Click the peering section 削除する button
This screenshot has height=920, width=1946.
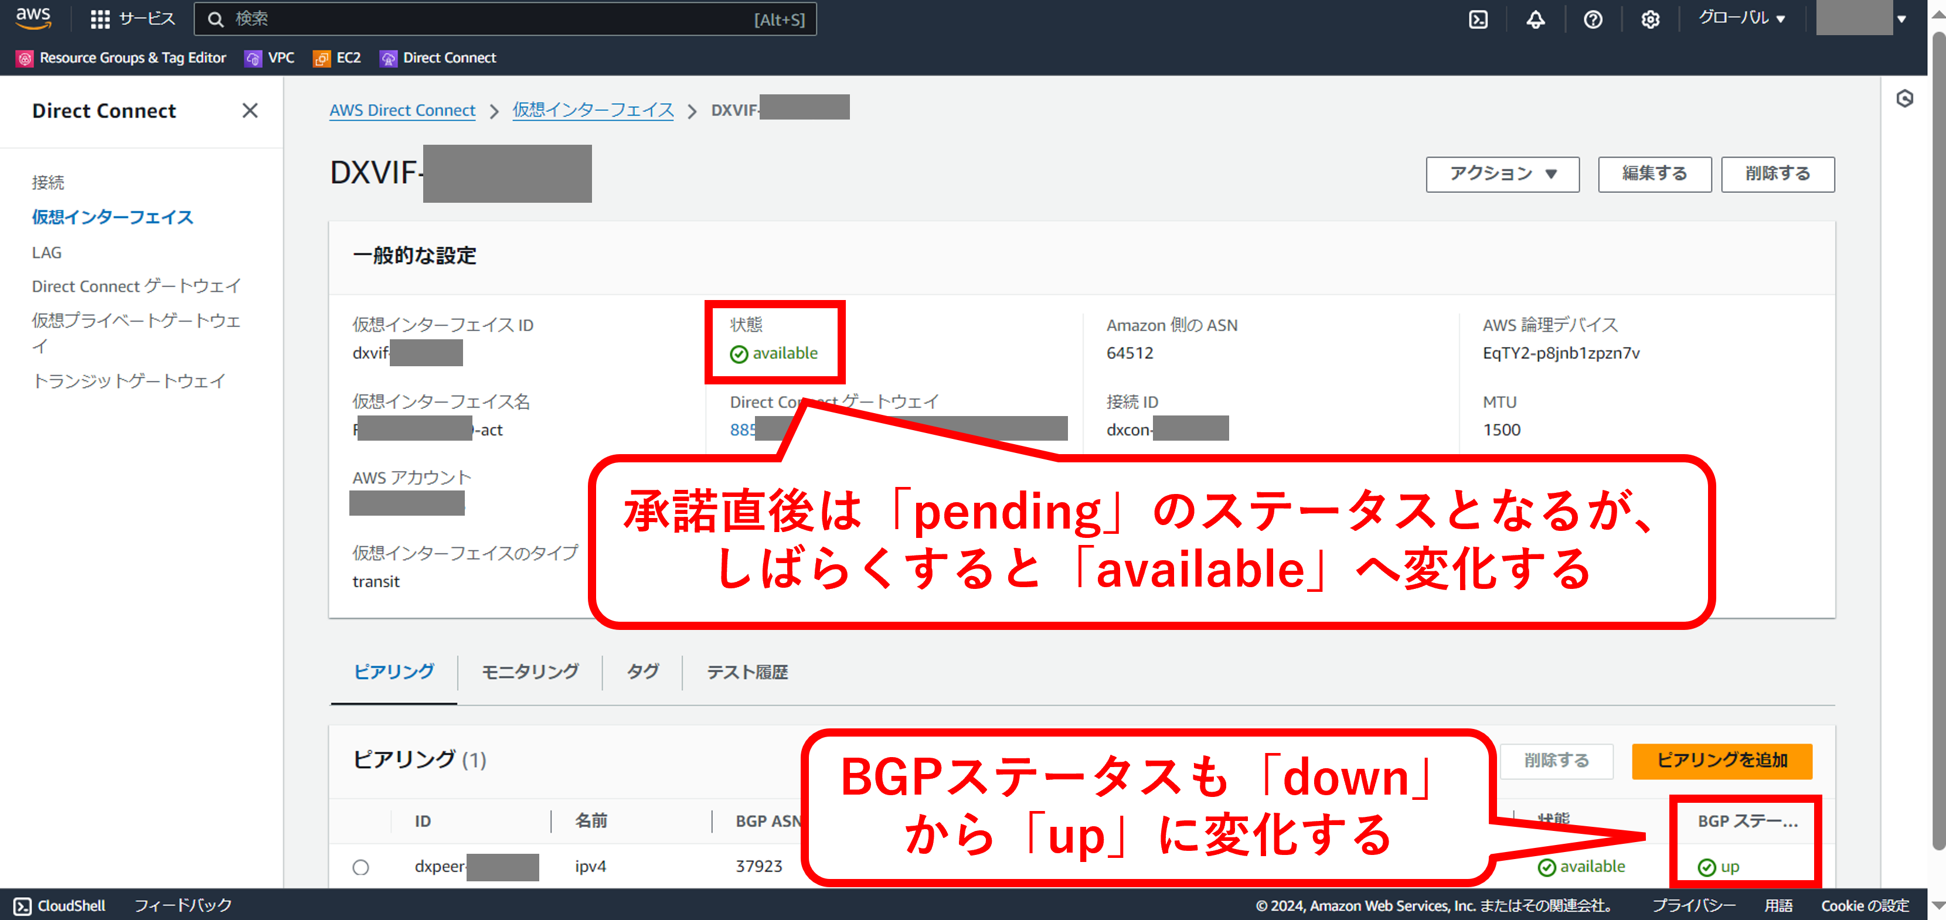tap(1556, 761)
